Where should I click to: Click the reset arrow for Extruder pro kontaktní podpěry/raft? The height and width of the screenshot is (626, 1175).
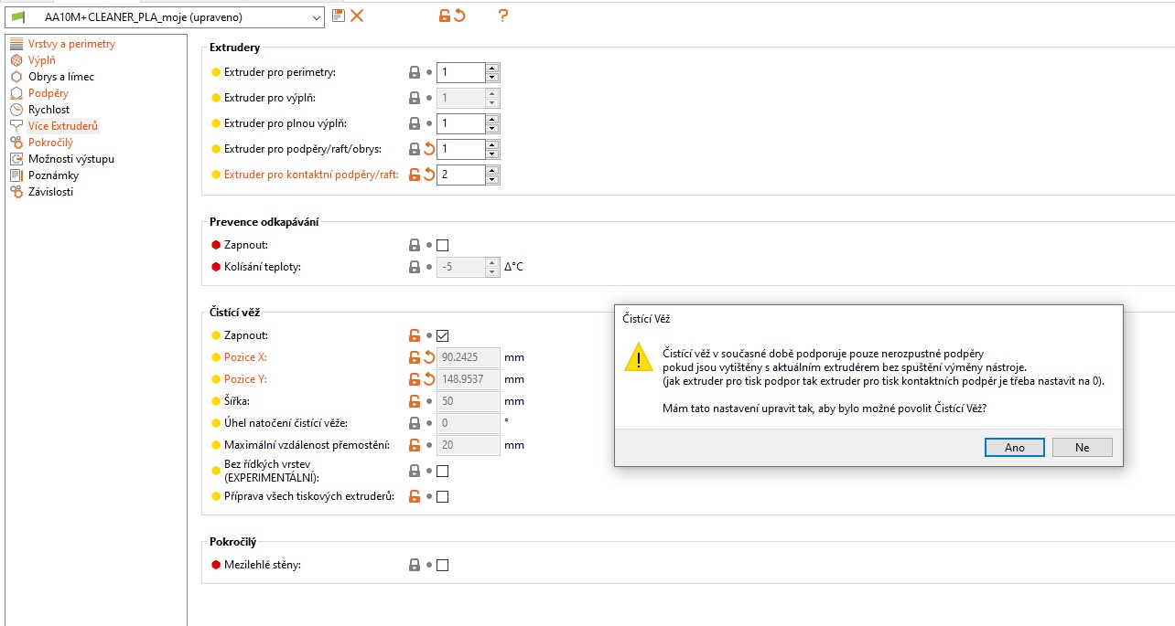point(429,175)
